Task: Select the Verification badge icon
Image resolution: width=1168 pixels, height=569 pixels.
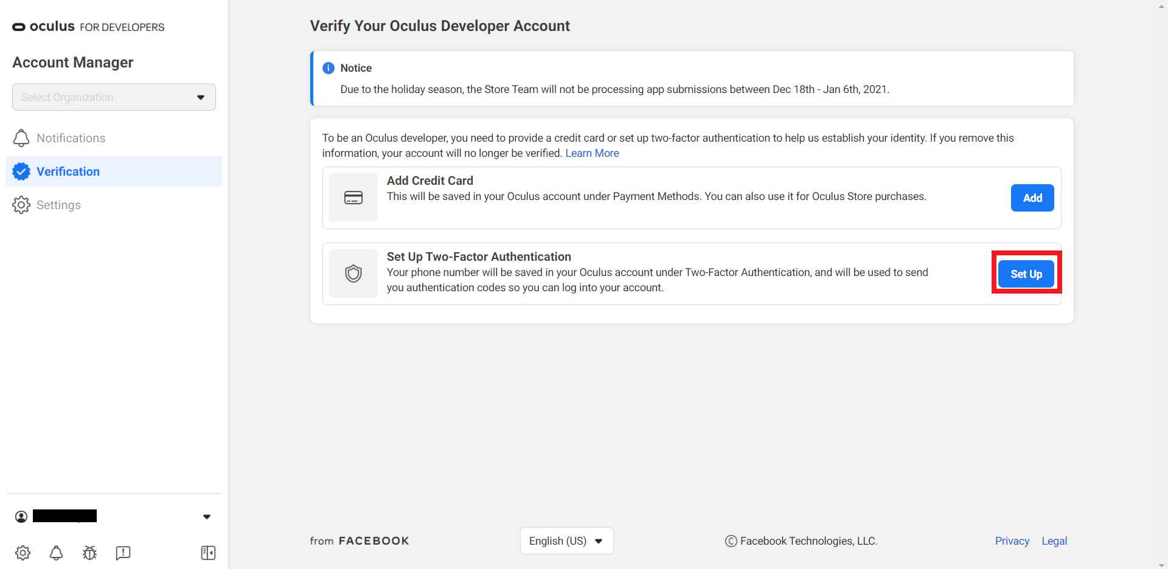Action: click(x=21, y=171)
